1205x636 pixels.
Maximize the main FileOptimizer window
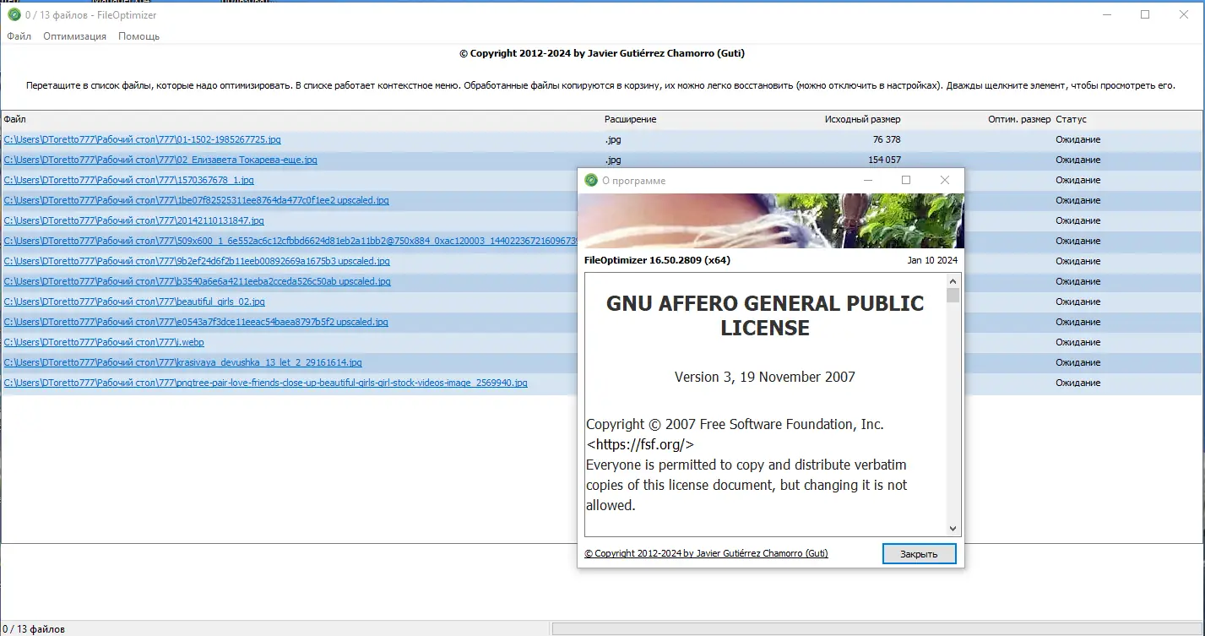click(x=1145, y=14)
